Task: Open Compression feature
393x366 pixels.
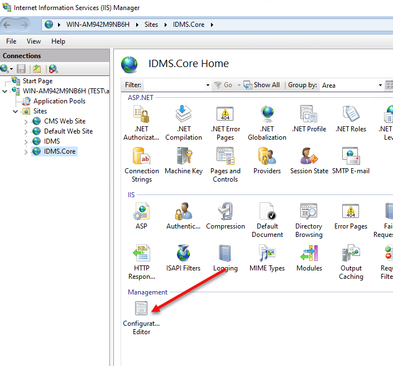Action: (226, 216)
